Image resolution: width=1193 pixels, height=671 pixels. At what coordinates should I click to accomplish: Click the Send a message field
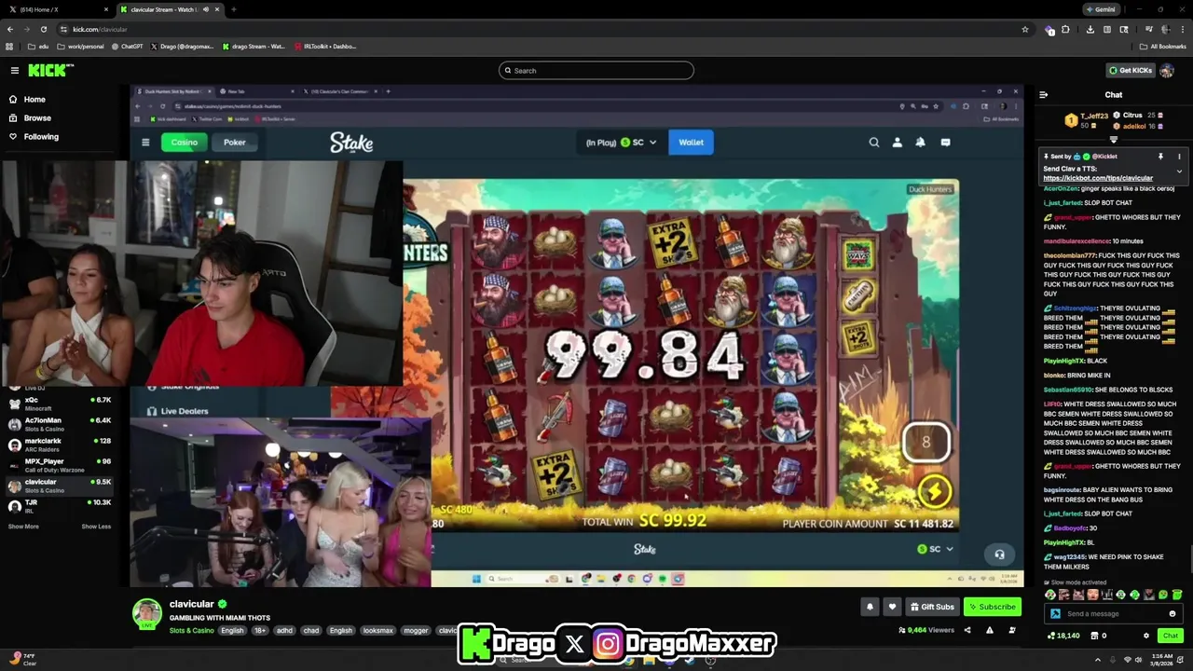[x=1114, y=613]
